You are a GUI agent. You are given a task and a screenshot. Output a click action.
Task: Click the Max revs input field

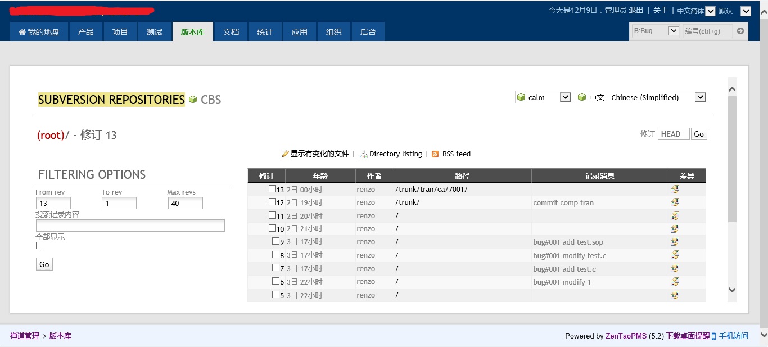pyautogui.click(x=186, y=203)
